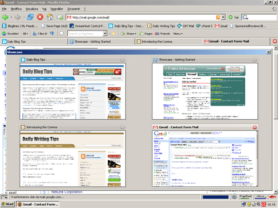Close the Showcase panel with its X
The width and height of the screenshot is (278, 208).
269,52
